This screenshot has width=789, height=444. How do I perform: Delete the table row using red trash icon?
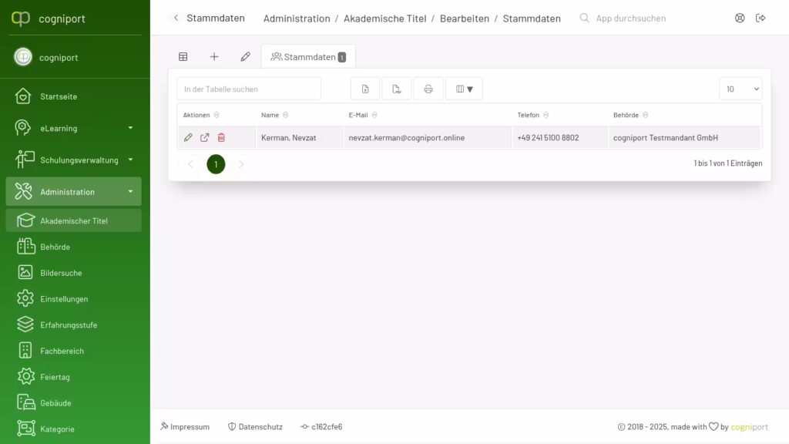221,136
